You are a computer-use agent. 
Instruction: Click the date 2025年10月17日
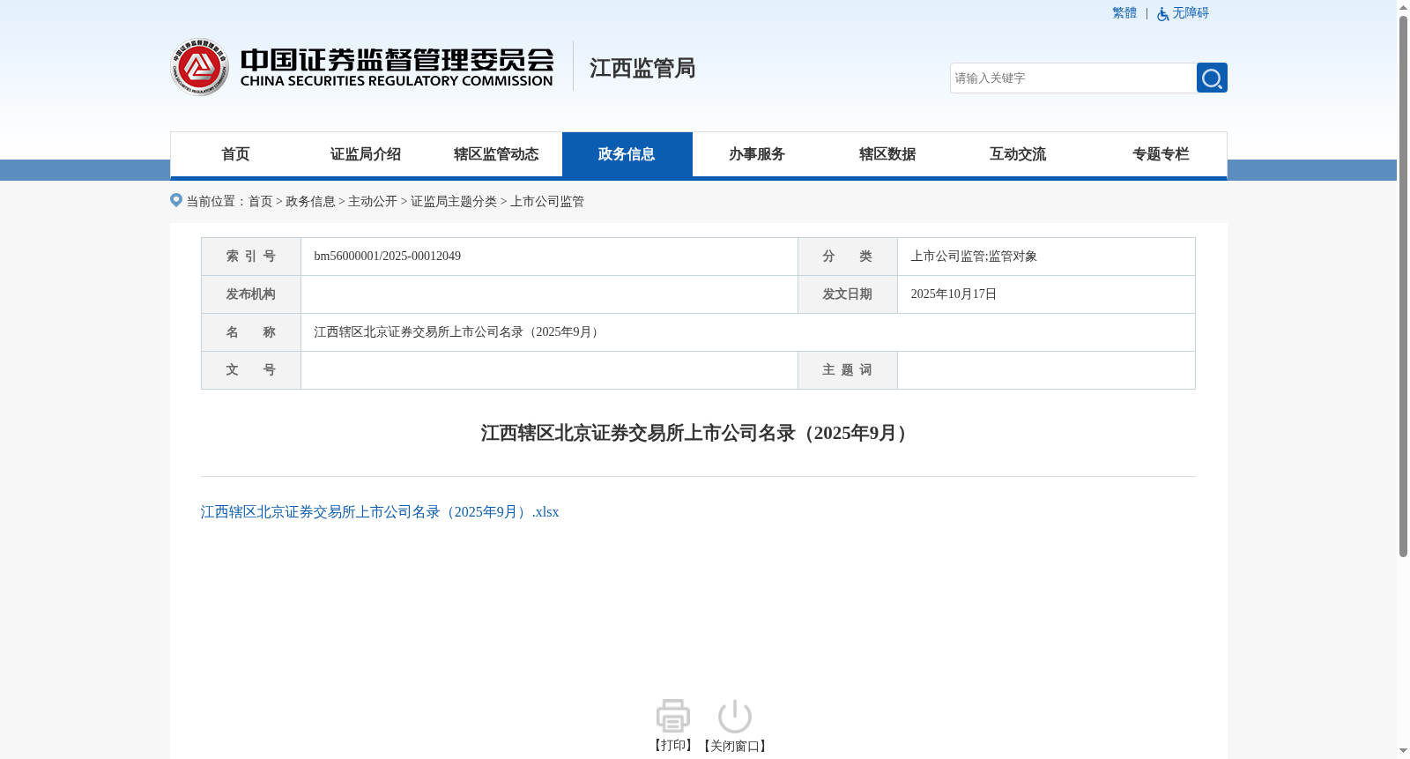click(x=954, y=294)
